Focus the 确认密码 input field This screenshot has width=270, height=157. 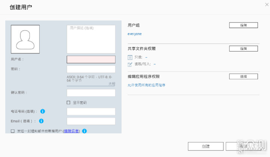(91, 93)
